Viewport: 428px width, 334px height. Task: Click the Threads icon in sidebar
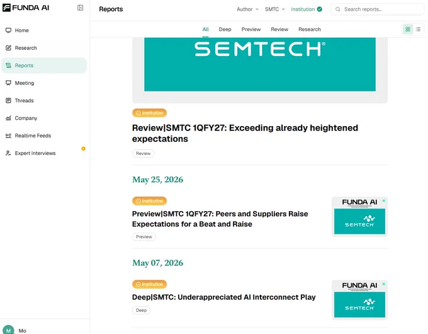tap(8, 100)
